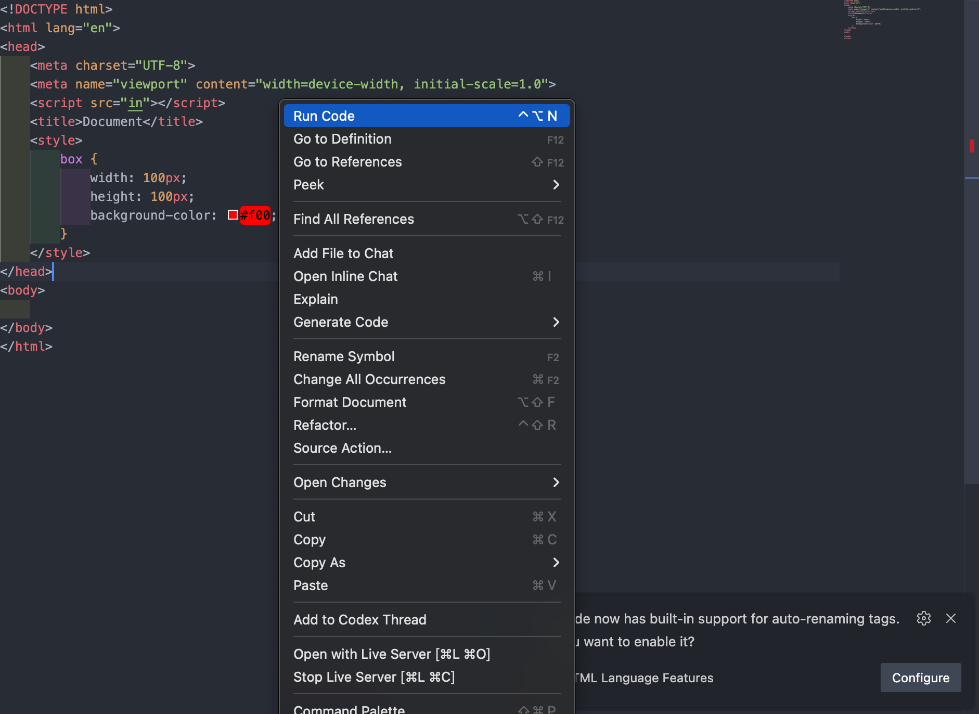Image resolution: width=979 pixels, height=714 pixels.
Task: Select Run Code from context menu
Action: 427,116
